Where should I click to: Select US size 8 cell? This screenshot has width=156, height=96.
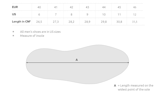click(71, 14)
